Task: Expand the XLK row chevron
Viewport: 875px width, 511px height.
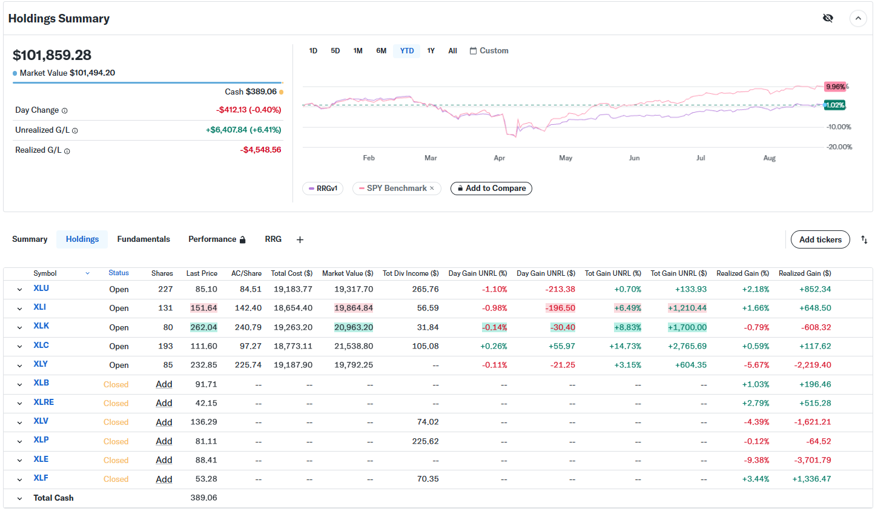Action: tap(19, 328)
